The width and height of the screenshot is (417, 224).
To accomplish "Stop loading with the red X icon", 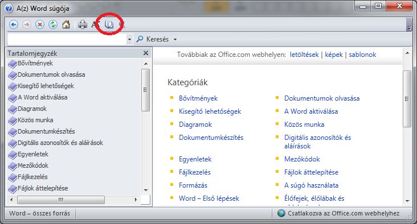I will [x=40, y=24].
